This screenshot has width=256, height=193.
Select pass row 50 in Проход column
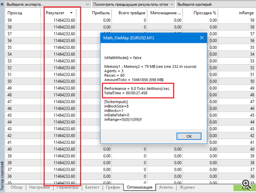pos(10,81)
